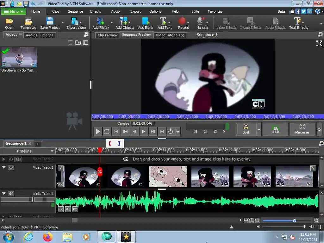Click the Split button
This screenshot has height=243, width=324.
[x=246, y=129]
